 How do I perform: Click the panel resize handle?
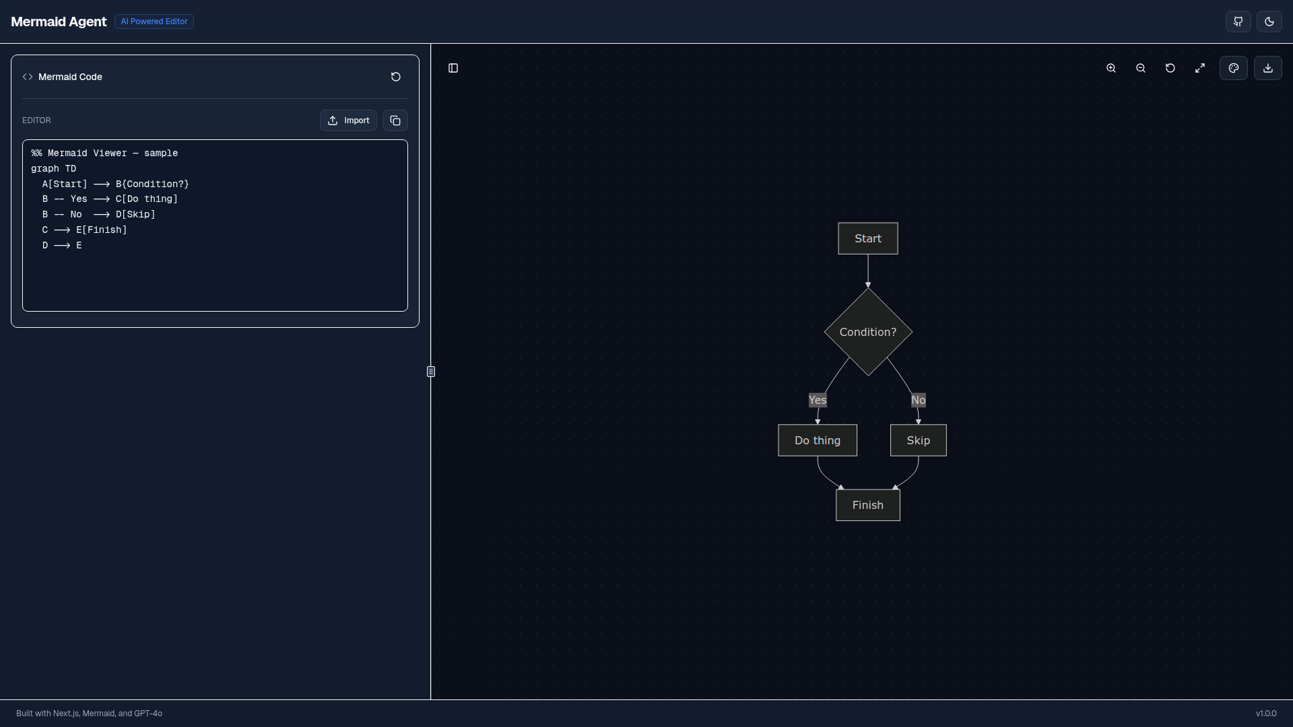431,372
